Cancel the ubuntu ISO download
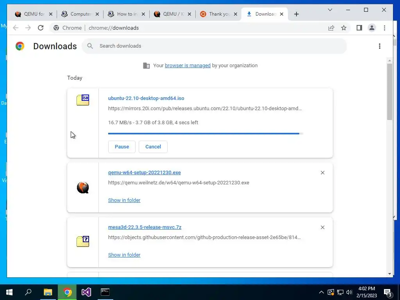The height and width of the screenshot is (300, 400). point(153,147)
